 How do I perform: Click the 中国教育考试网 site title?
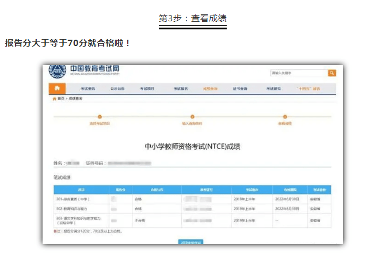tap(95, 68)
